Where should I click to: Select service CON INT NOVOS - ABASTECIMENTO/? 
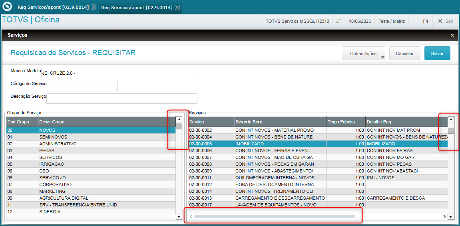click(318, 171)
